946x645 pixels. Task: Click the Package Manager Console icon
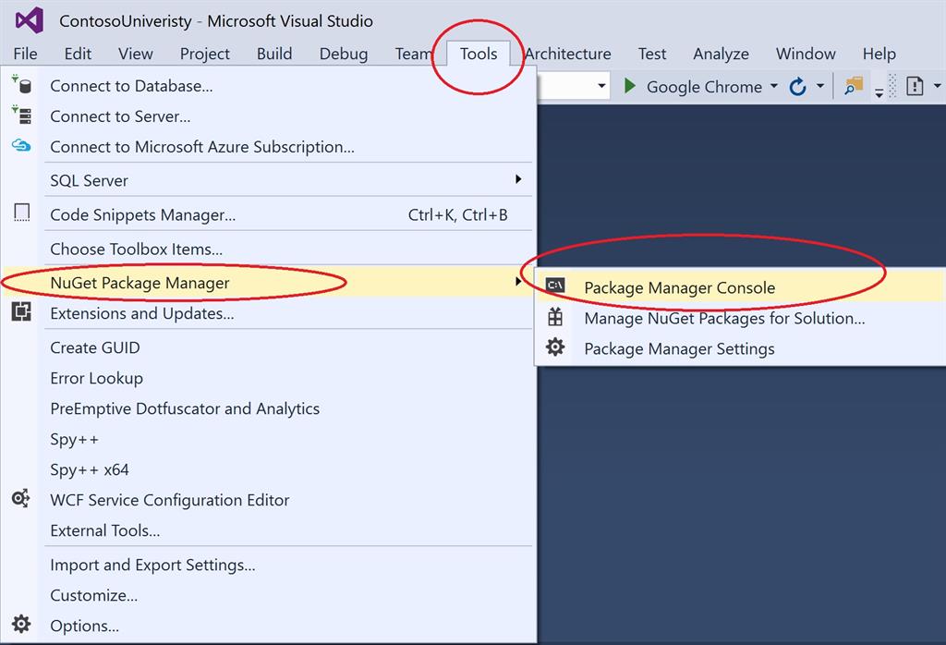click(555, 286)
